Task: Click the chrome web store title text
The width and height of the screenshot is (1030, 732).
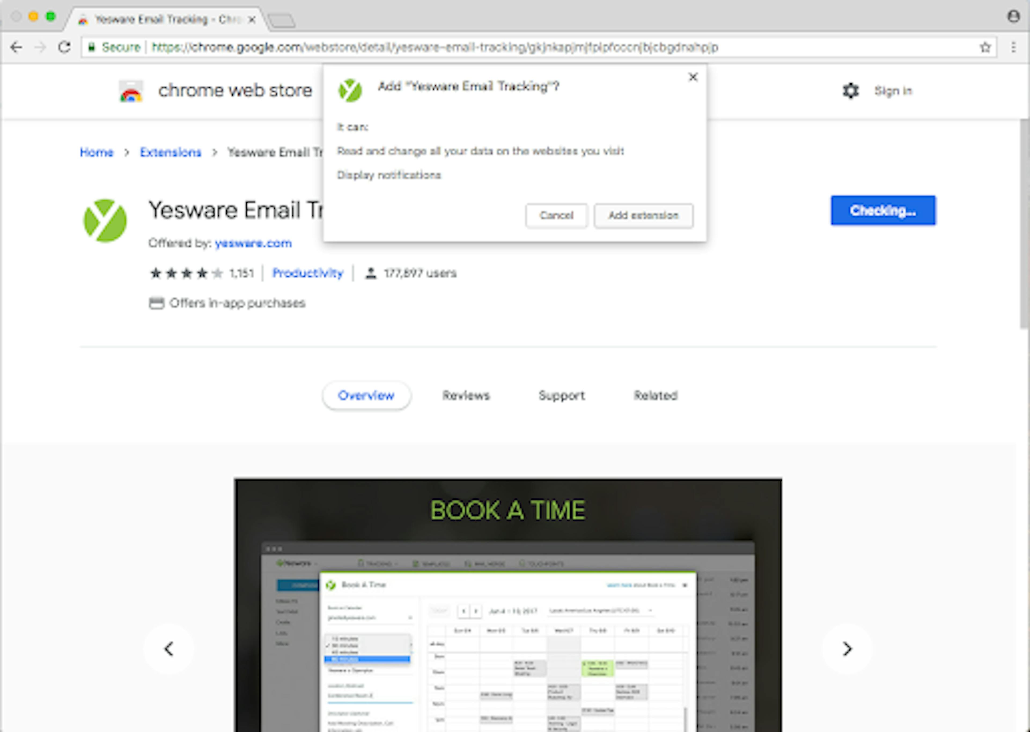Action: click(235, 91)
